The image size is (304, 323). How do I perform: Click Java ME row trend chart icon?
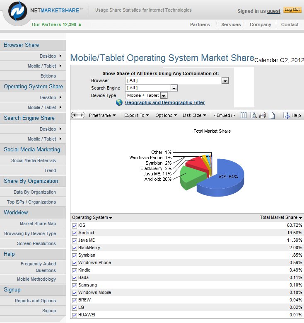(75, 240)
